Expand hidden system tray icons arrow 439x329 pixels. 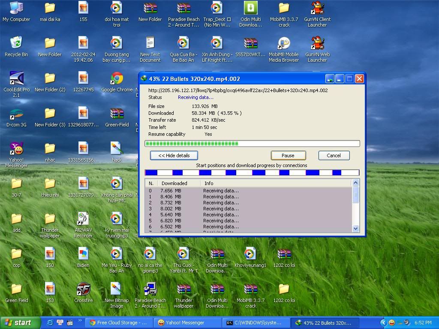(384, 323)
